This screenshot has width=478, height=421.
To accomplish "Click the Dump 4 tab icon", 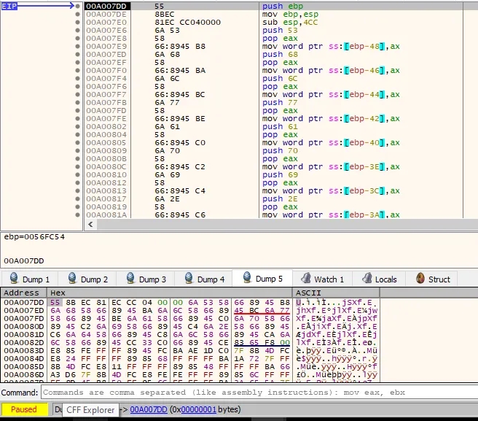I will pyautogui.click(x=187, y=279).
